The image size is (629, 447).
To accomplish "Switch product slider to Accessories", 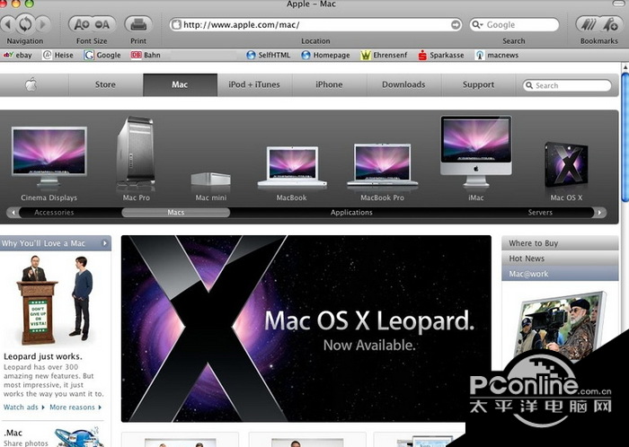I will tap(54, 213).
